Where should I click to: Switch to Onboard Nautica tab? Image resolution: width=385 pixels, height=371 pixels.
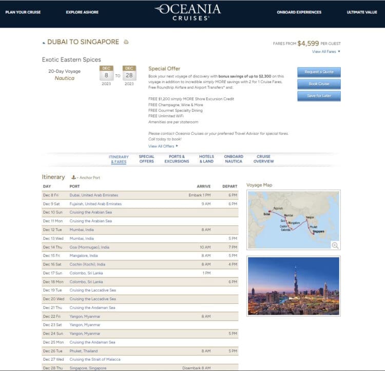click(234, 159)
